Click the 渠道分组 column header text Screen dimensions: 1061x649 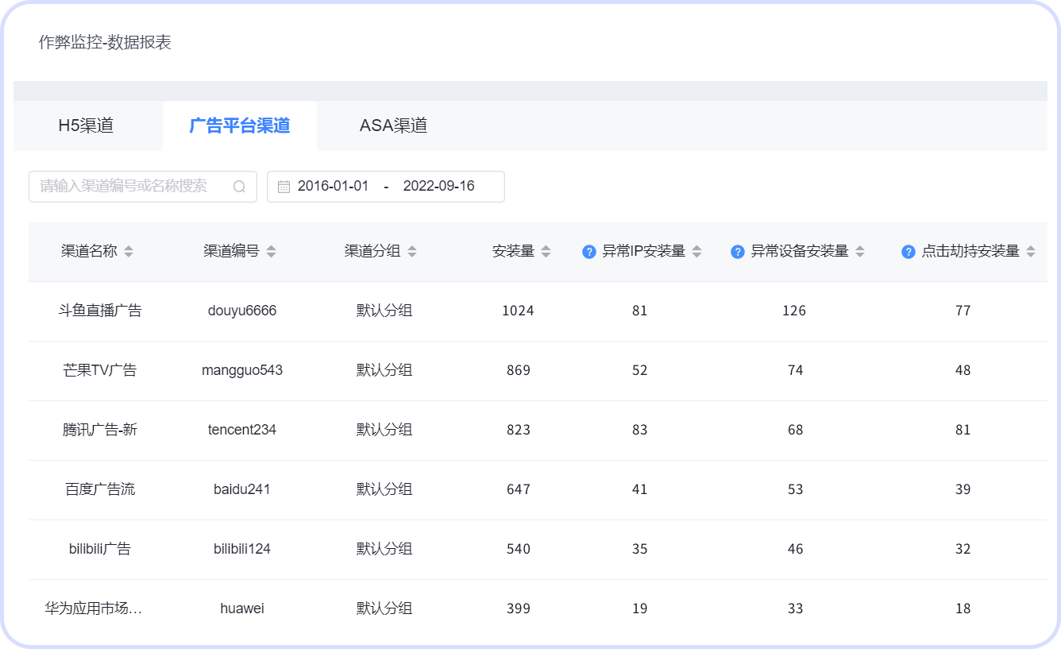[x=372, y=252]
